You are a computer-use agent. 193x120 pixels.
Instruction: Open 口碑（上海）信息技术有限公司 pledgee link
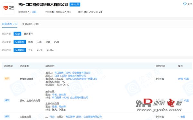click(x=70, y=76)
